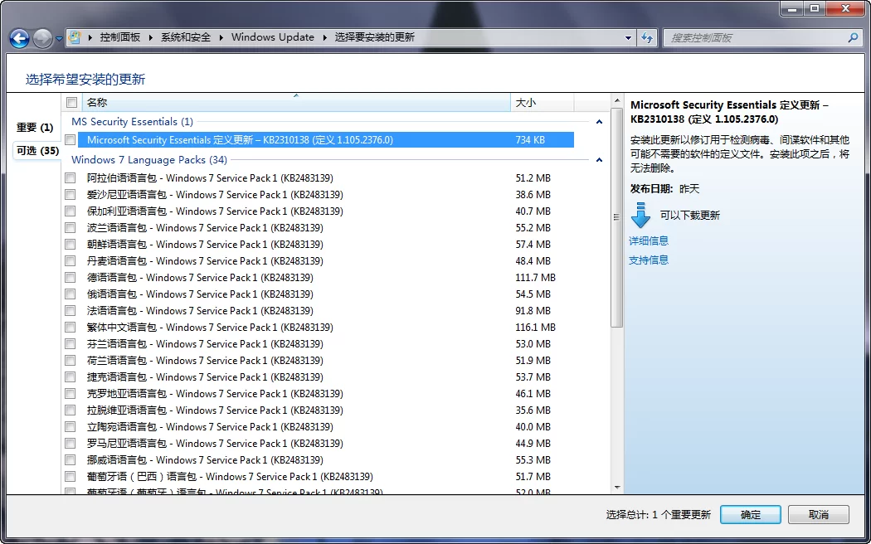Open the 详细信息 link
This screenshot has height=544, width=871.
648,241
